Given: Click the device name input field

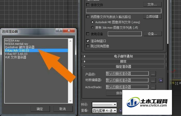Looking at the screenshot, I should click(125, 34).
